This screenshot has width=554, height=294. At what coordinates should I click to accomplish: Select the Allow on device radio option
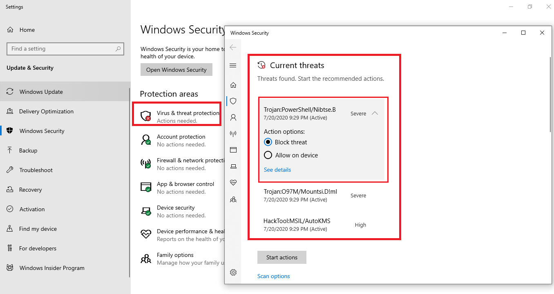pos(268,155)
